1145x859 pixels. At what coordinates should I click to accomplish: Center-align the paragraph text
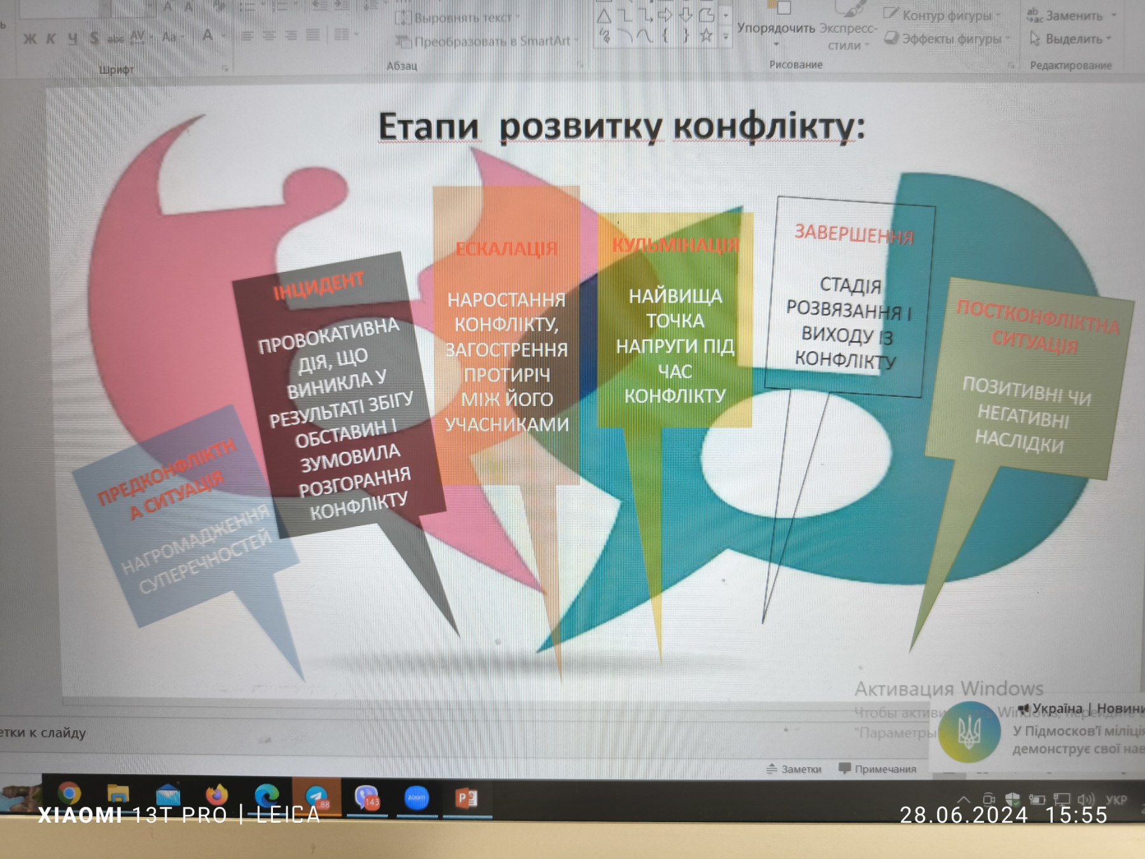pos(269,36)
